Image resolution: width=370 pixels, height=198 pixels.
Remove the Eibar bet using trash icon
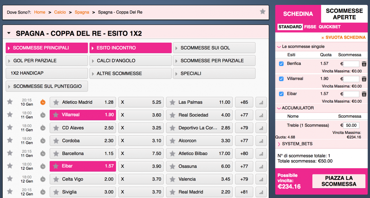(364, 94)
